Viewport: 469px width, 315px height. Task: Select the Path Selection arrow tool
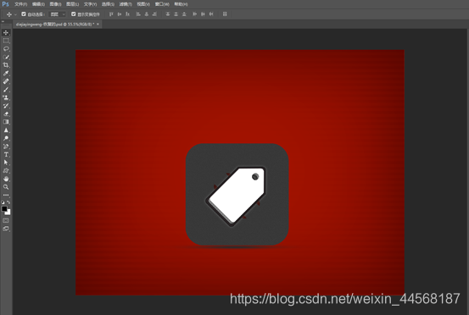pos(6,163)
